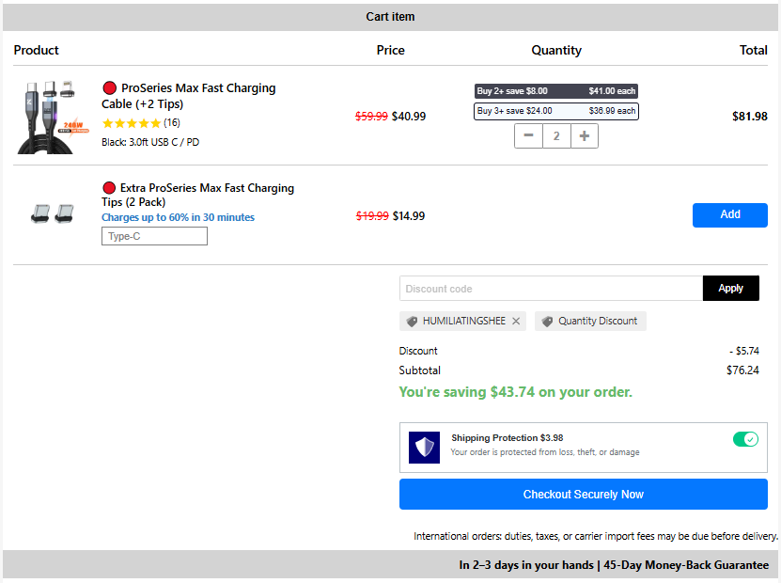Click the Quantity column header

coord(556,51)
